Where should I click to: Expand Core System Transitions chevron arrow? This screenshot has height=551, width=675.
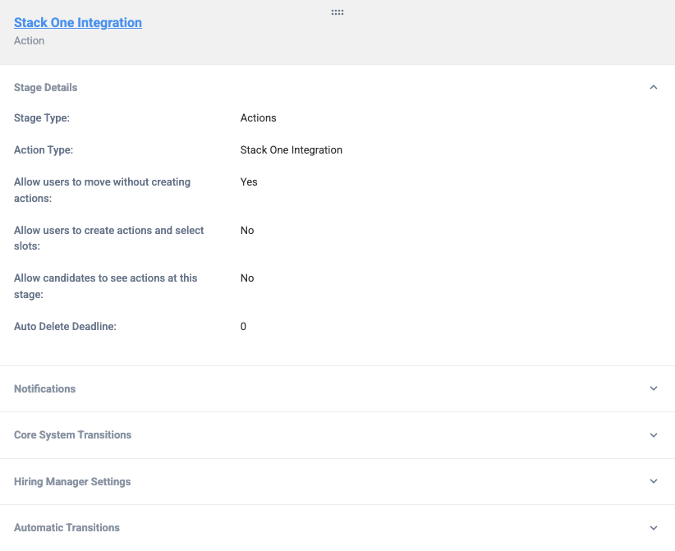[x=654, y=435]
